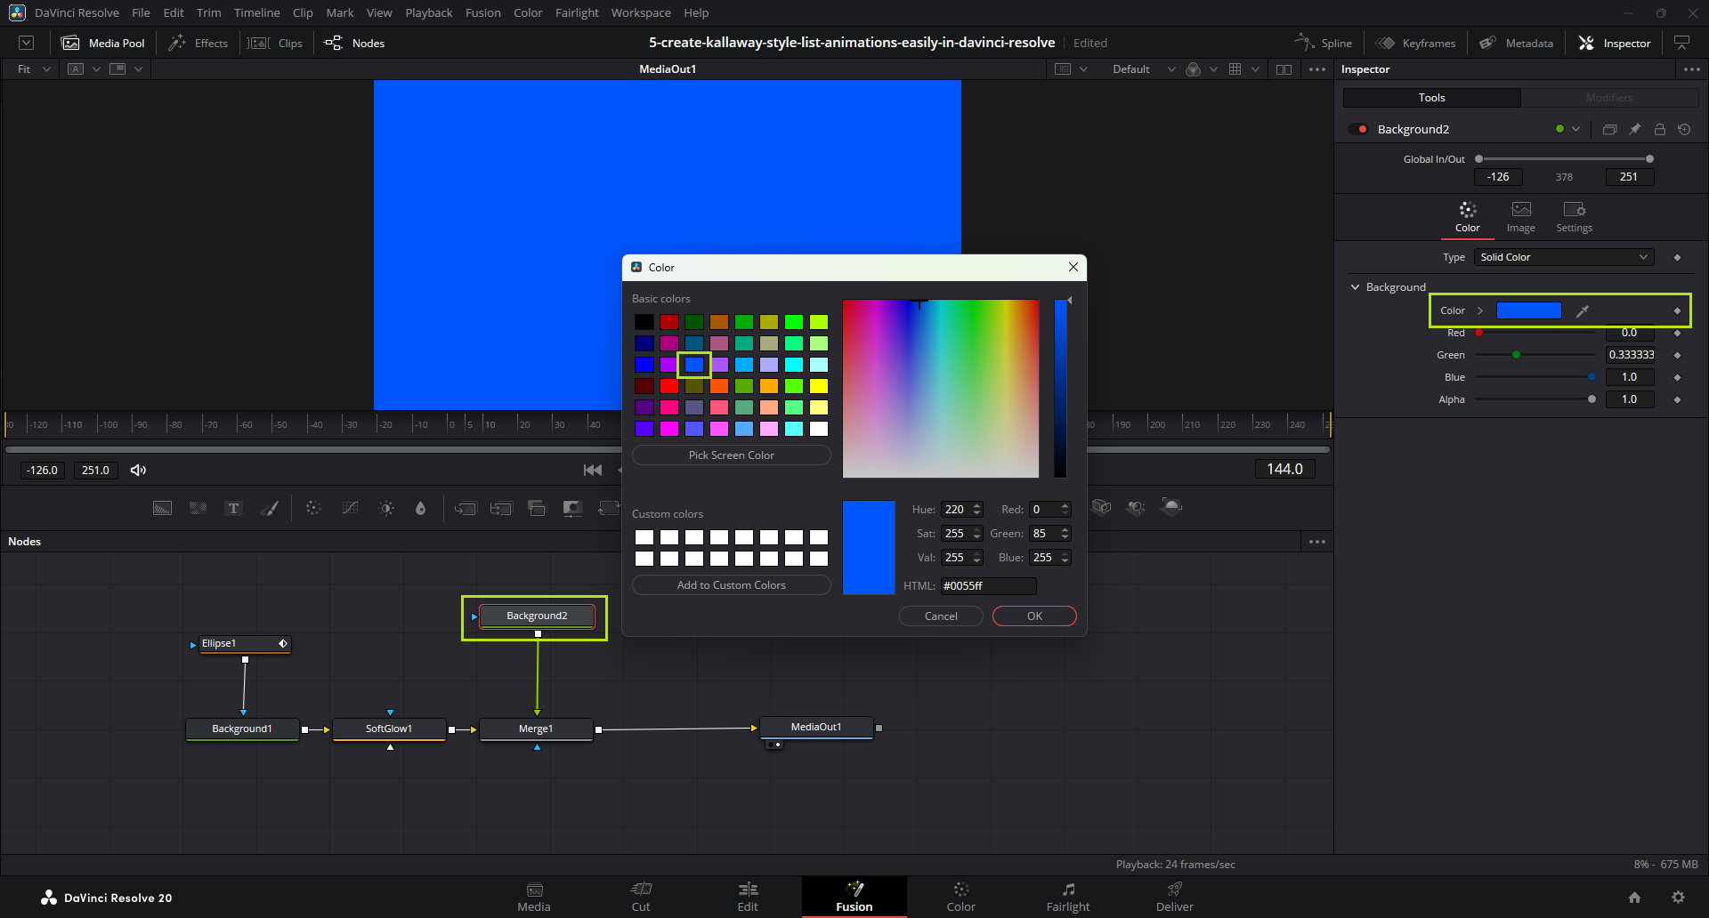The height and width of the screenshot is (918, 1709).
Task: Add a Background node from the toolbar
Action: point(162,508)
